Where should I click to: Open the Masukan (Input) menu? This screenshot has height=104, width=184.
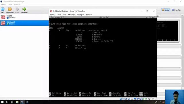point(72,15)
